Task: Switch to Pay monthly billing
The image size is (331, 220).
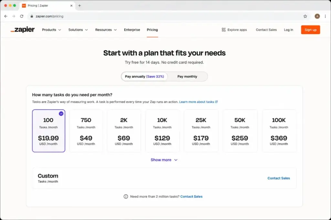Action: (x=187, y=77)
